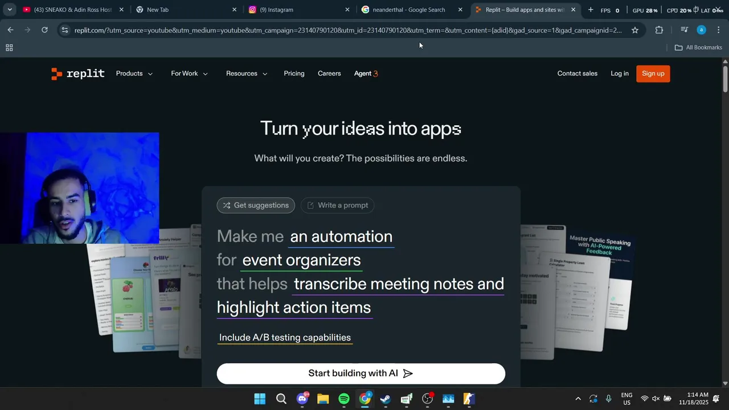Screen dimensions: 729x410
Task: Show hidden system tray icons
Action: (578, 399)
